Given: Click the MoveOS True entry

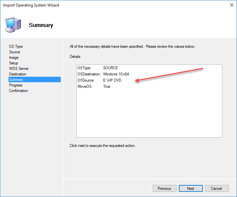Looking at the screenshot, I should (x=94, y=86).
